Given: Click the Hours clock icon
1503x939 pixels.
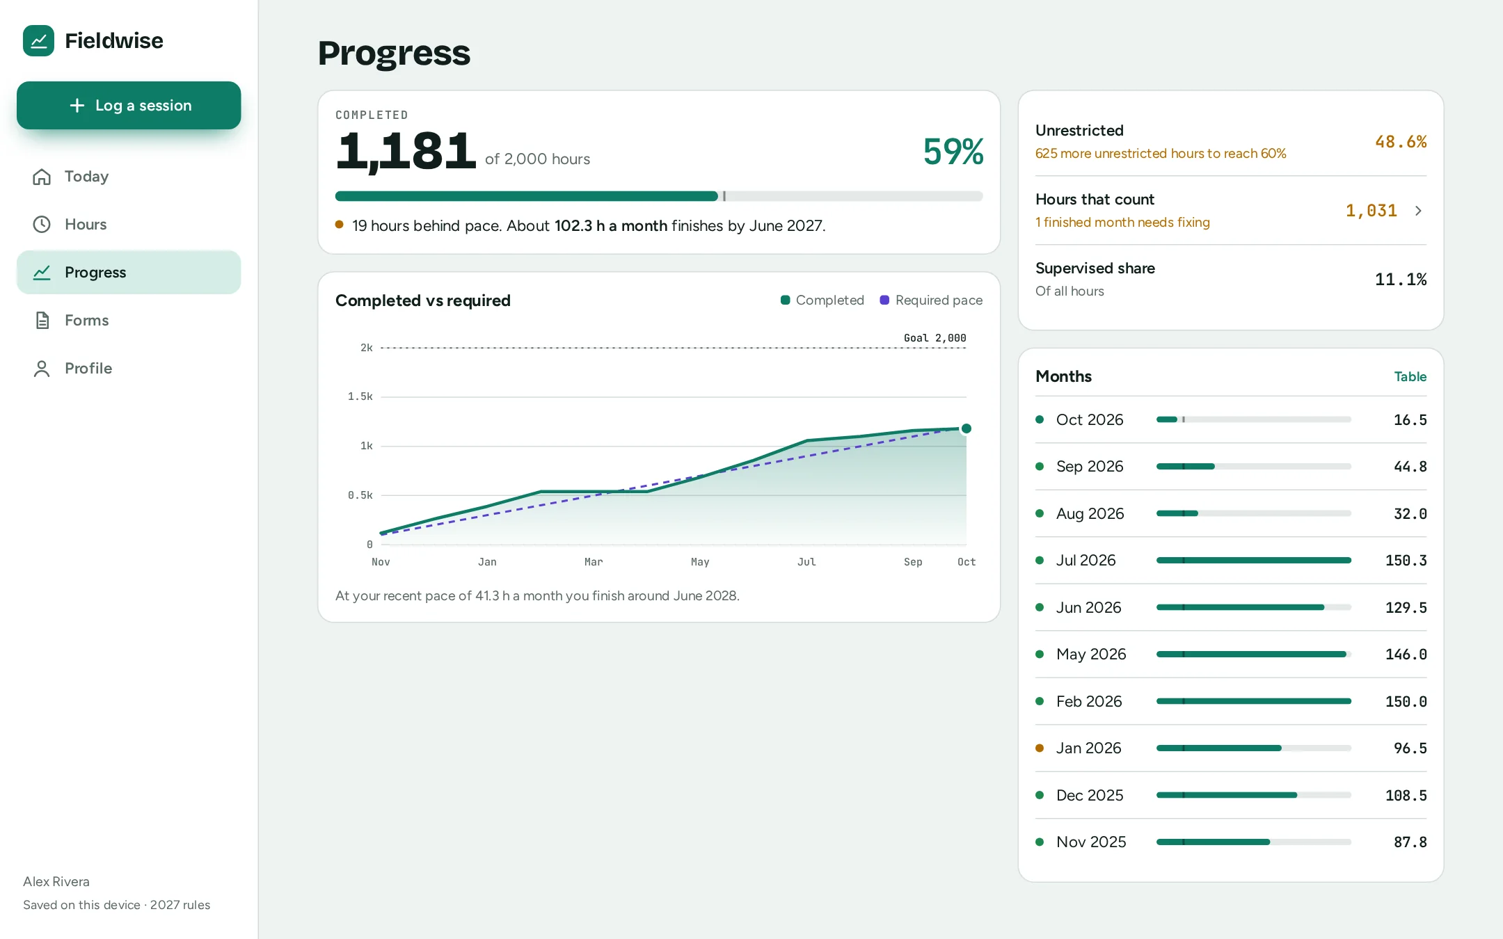Looking at the screenshot, I should [42, 225].
